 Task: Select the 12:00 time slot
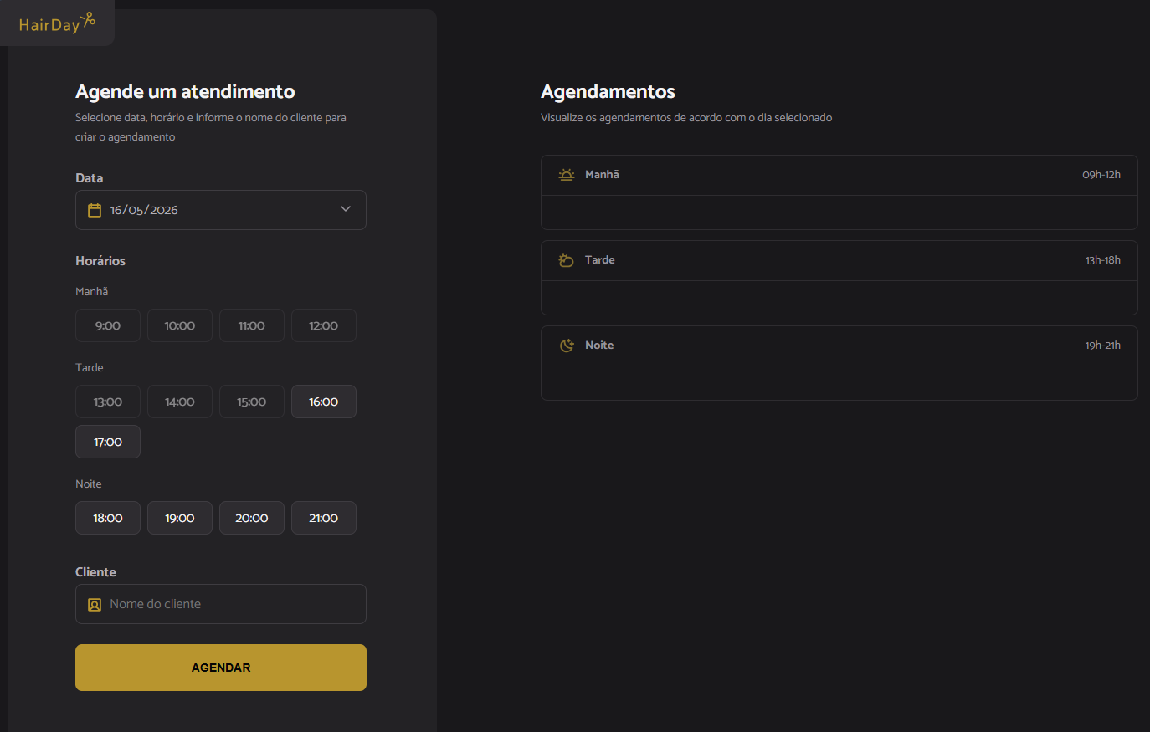(x=324, y=325)
